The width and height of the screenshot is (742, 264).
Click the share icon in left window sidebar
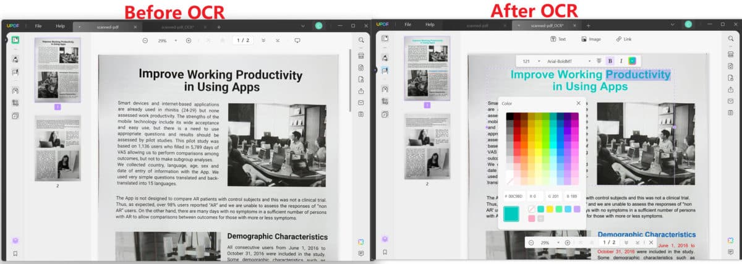[x=361, y=91]
